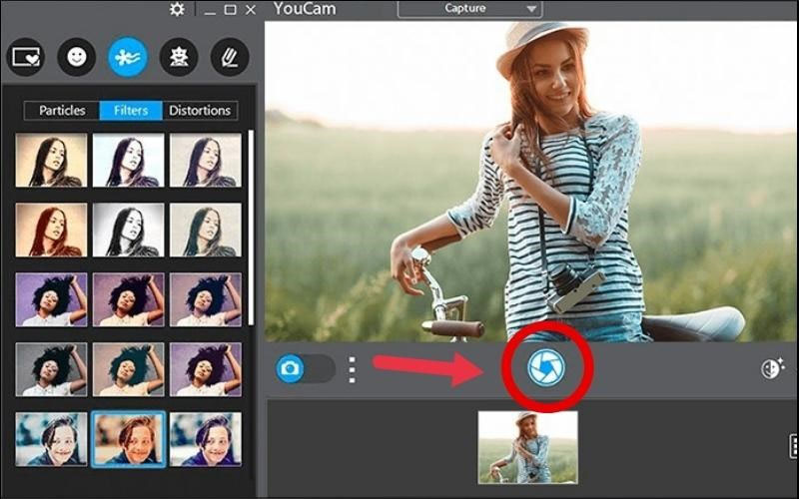The height and width of the screenshot is (499, 799).
Task: Select the emoji face effects icon
Action: pyautogui.click(x=76, y=57)
